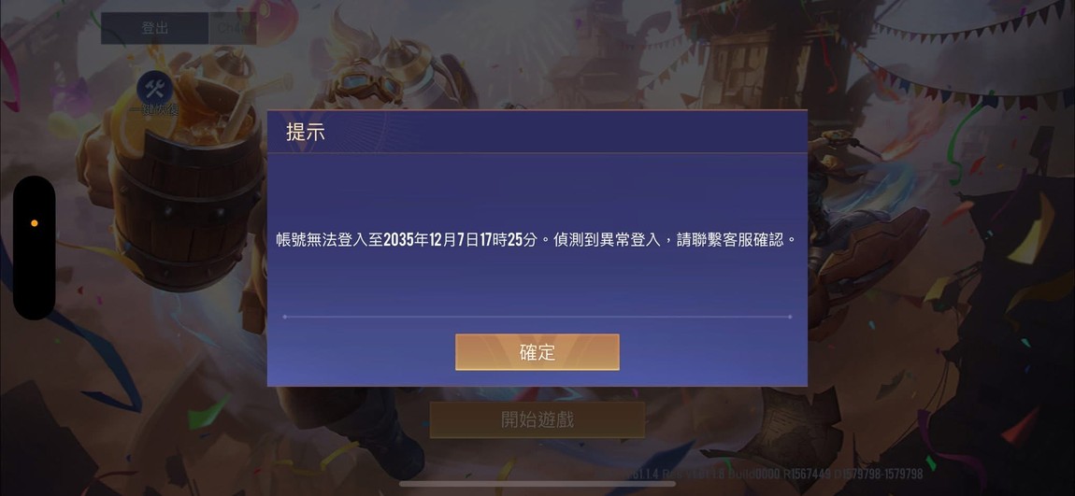Click the 提示 dialog title bar

[x=537, y=133]
